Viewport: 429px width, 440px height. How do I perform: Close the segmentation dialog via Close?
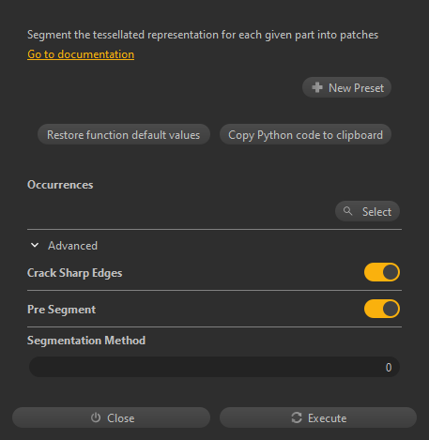tap(111, 417)
